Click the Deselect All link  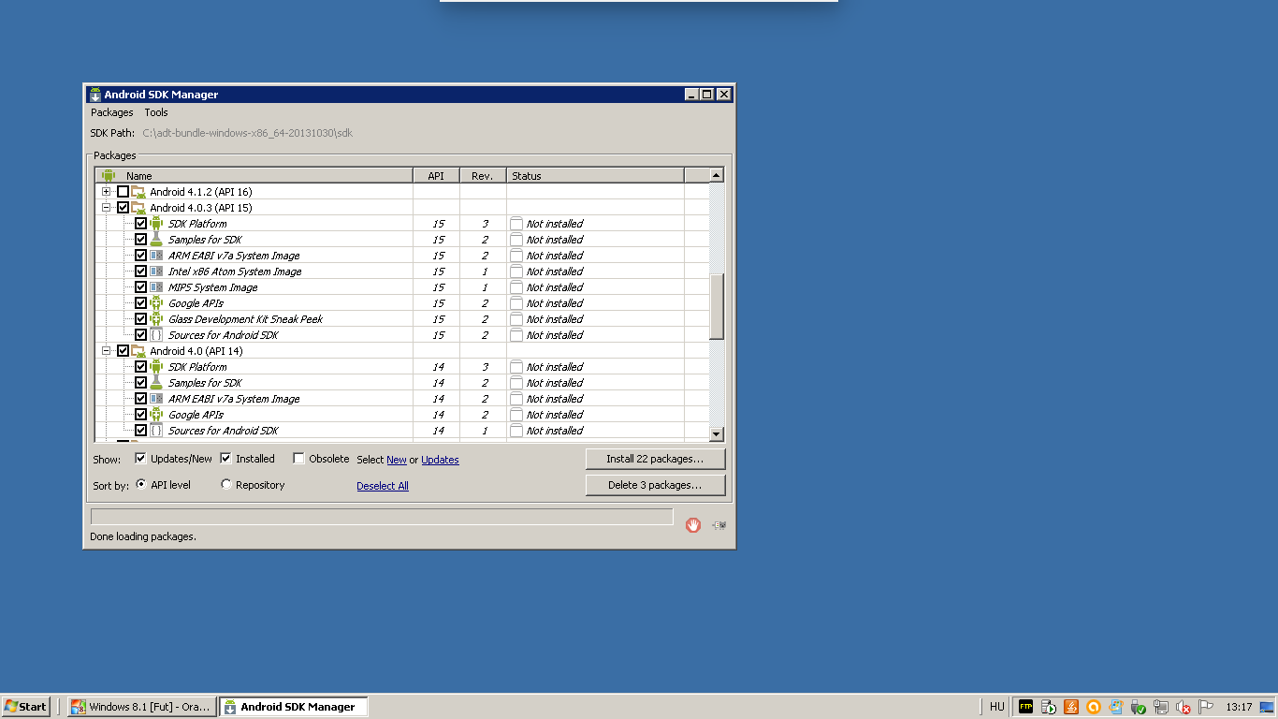pos(382,486)
